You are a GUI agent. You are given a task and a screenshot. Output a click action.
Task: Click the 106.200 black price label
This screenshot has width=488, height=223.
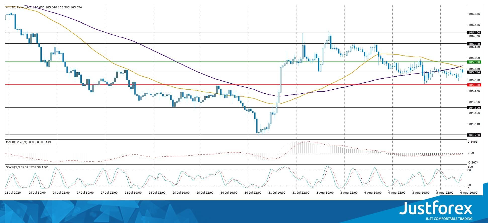point(474,44)
